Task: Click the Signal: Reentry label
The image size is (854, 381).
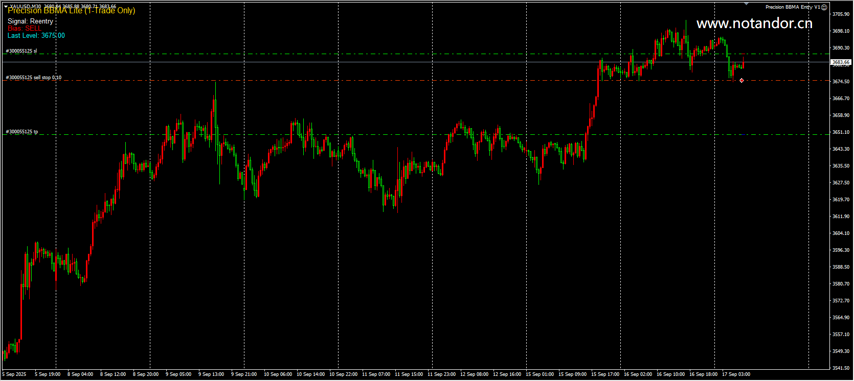Action: pos(30,21)
